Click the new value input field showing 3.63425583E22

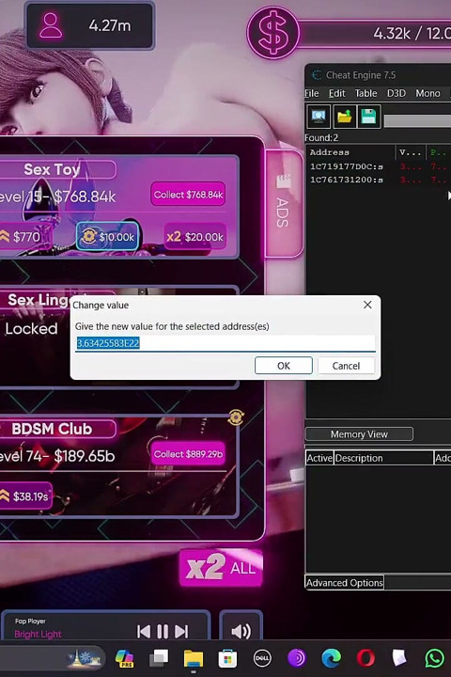point(225,343)
